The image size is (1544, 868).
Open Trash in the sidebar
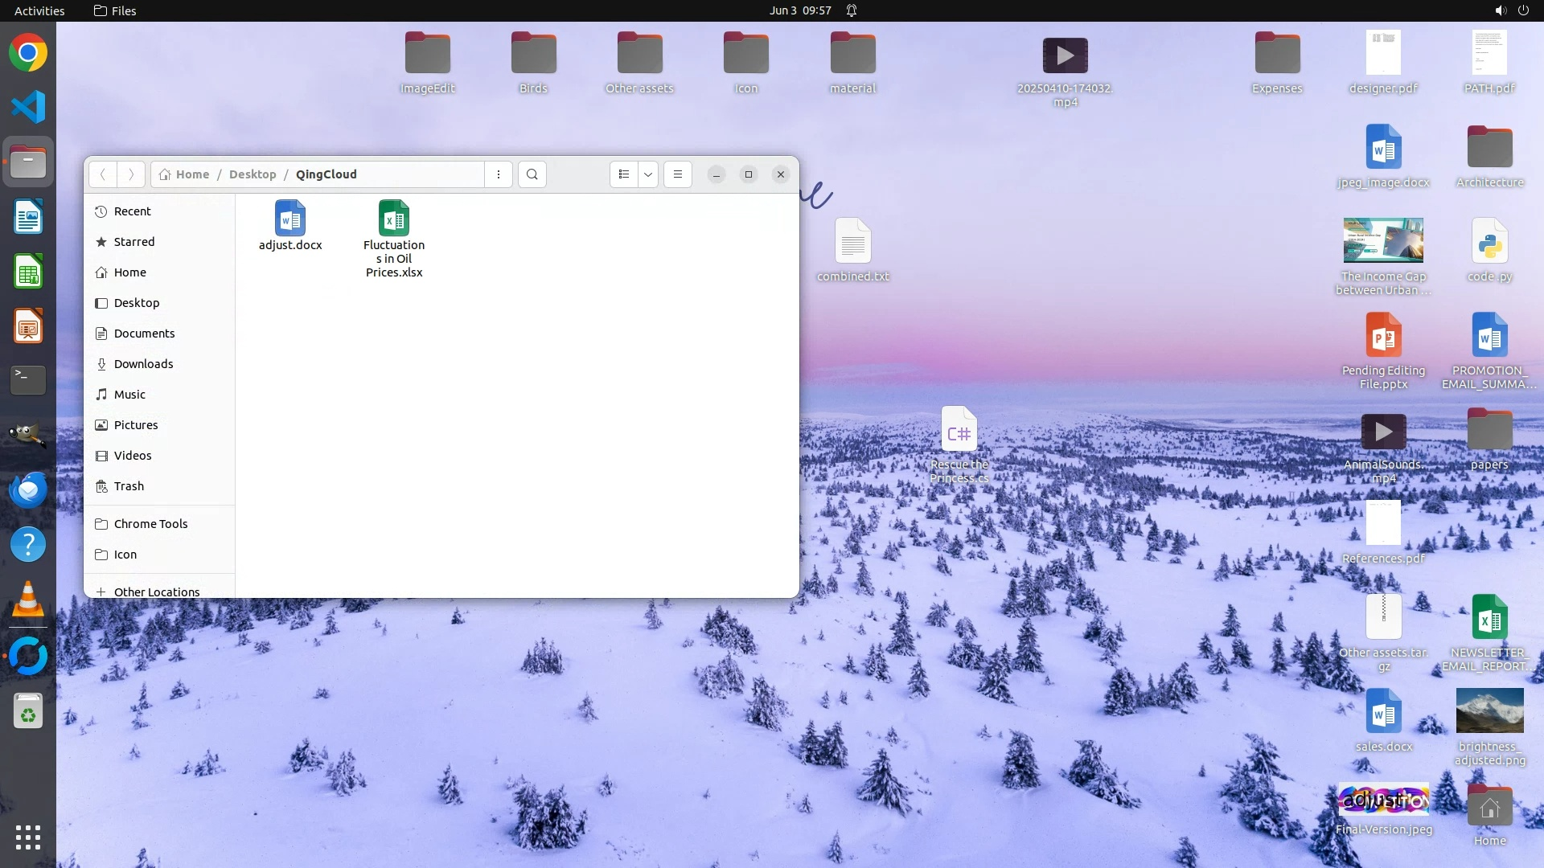[129, 486]
